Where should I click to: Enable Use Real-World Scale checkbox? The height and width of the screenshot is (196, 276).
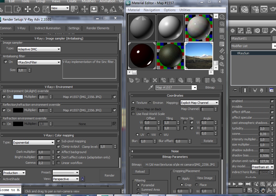(133, 114)
